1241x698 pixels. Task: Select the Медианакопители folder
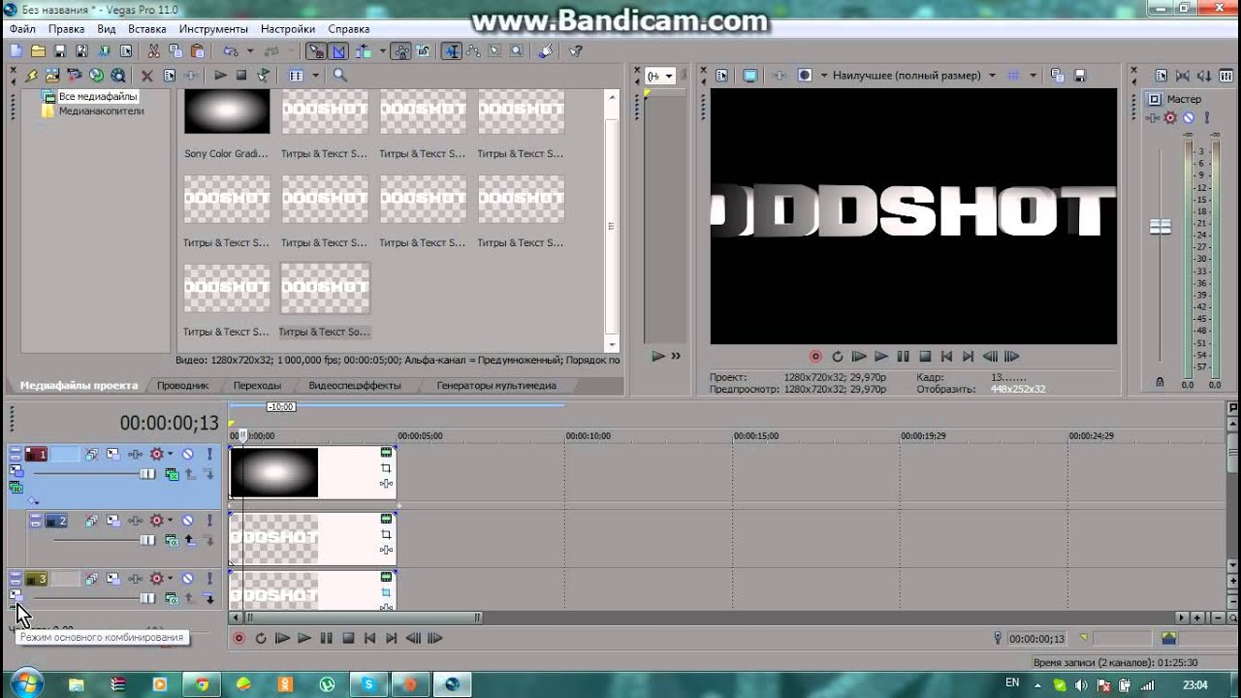(x=101, y=111)
